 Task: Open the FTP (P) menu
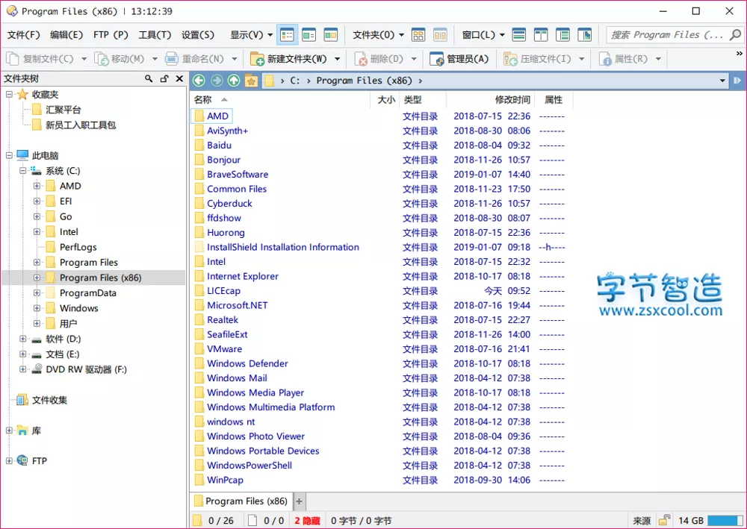pyautogui.click(x=111, y=35)
